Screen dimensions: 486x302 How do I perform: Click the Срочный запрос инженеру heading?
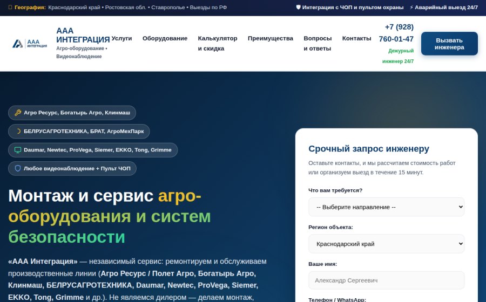[x=368, y=148]
